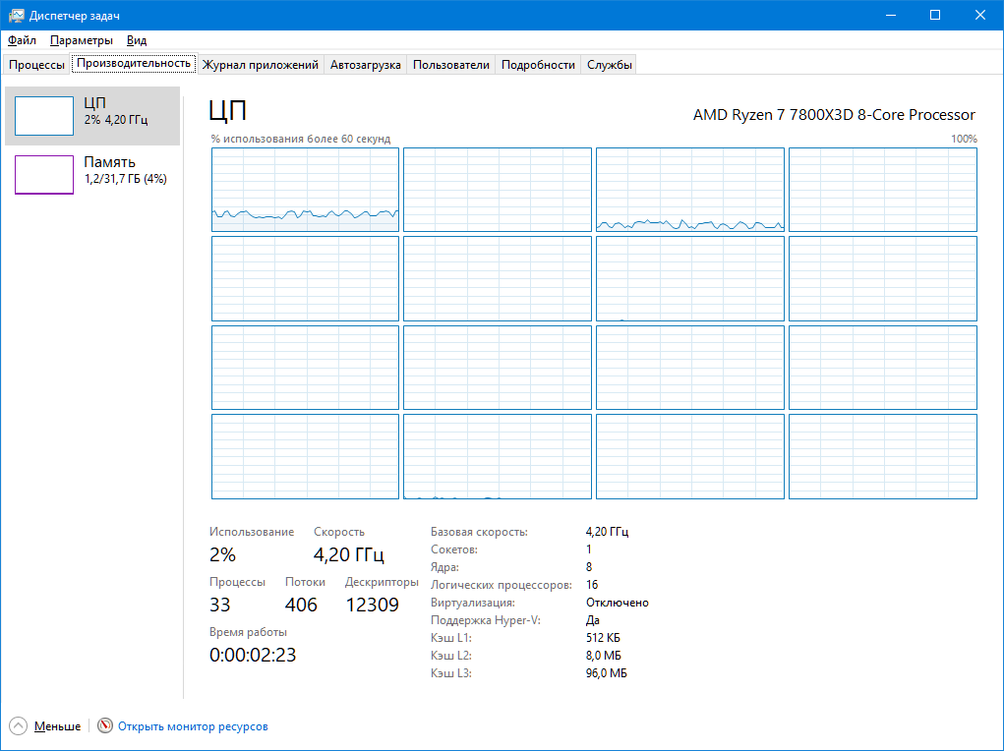Switch to the Процессы tab
1004x751 pixels.
point(36,65)
